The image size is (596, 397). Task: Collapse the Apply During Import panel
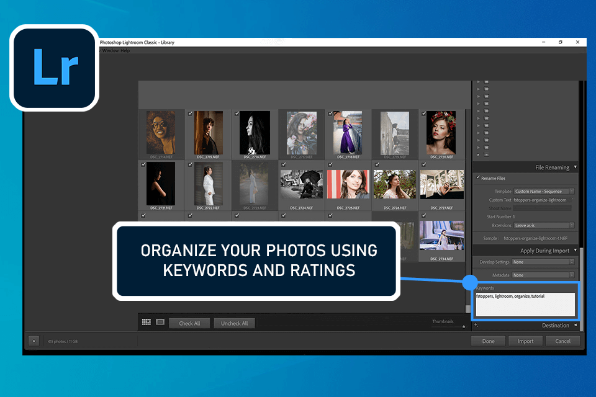[x=575, y=251]
